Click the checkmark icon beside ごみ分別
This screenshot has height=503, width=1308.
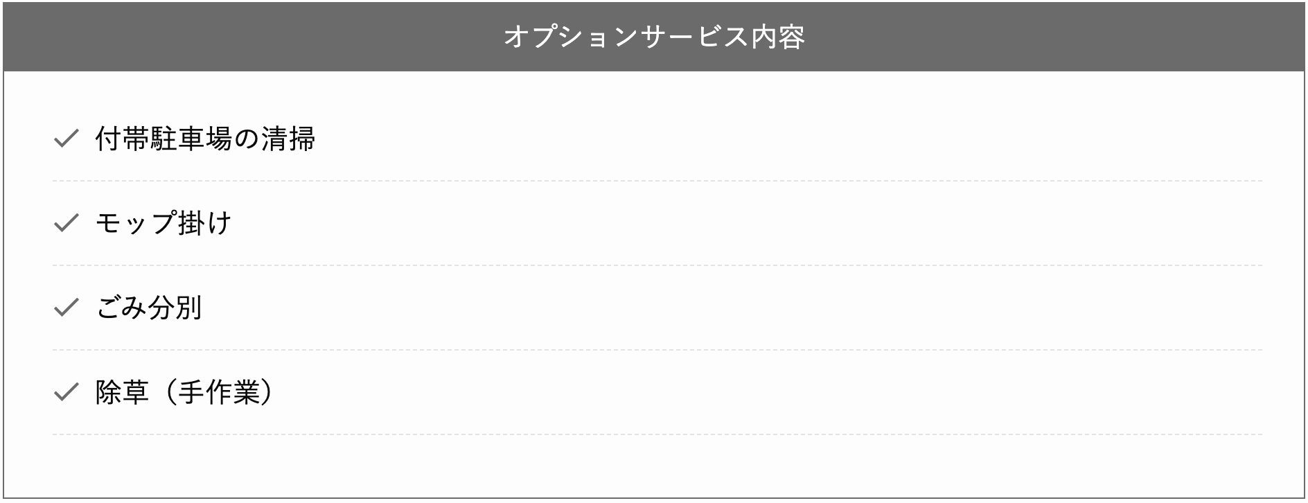tap(66, 308)
